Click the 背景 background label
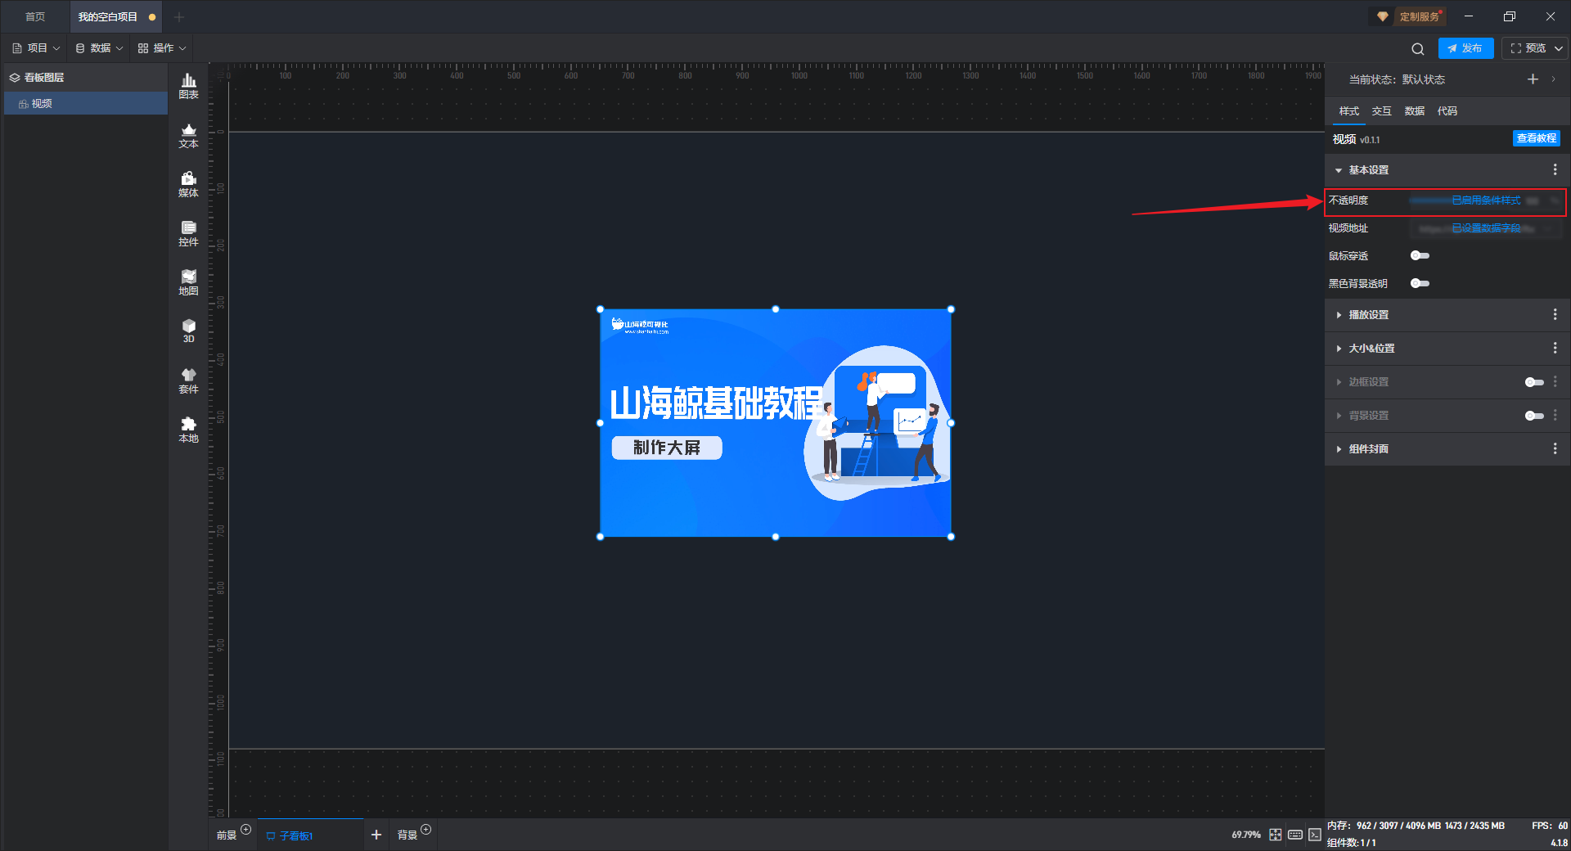The width and height of the screenshot is (1571, 851). pos(407,835)
